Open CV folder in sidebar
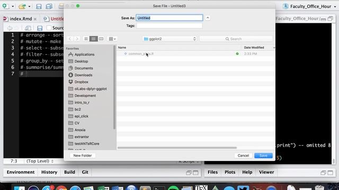Image resolution: width=339 pixels, height=190 pixels. [x=77, y=123]
